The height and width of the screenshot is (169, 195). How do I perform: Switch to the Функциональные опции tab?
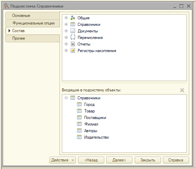pyautogui.click(x=33, y=23)
